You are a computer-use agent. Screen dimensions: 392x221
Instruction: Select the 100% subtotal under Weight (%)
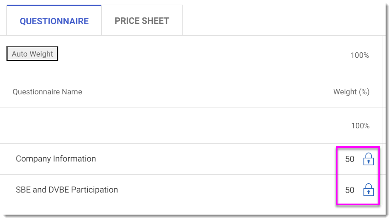[x=360, y=126]
